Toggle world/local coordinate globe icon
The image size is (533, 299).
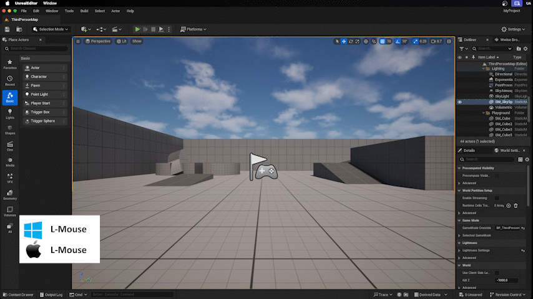366,41
